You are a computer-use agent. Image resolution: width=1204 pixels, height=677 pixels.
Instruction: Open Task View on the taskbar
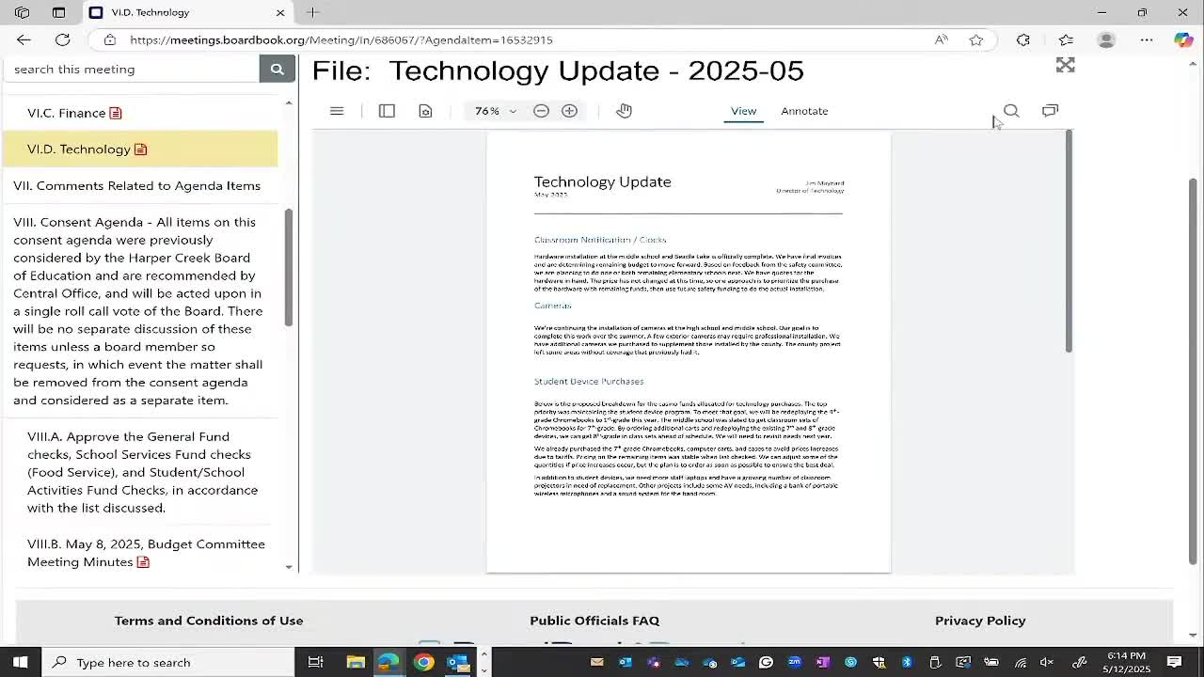point(316,662)
